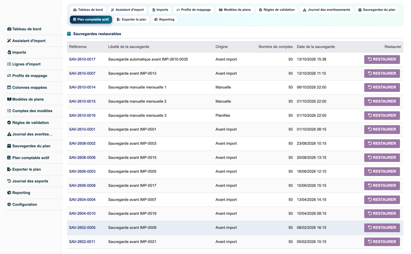Restore backup Sauvegarde manuelle mensuelle 2
The image size is (411, 254).
click(382, 101)
